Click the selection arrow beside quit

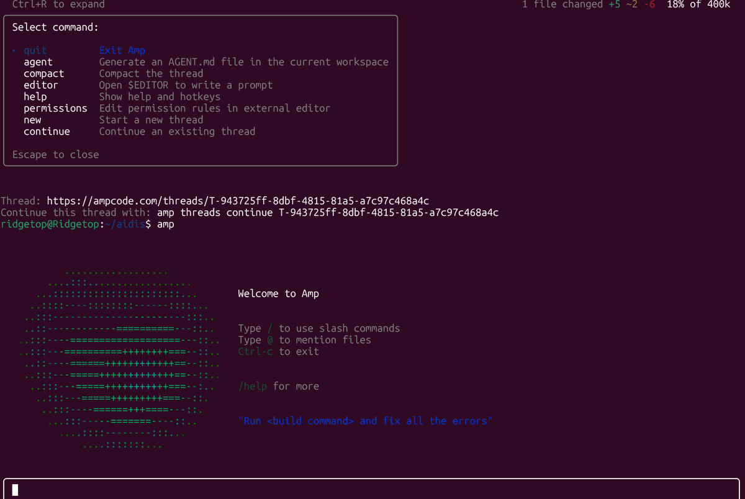point(15,51)
